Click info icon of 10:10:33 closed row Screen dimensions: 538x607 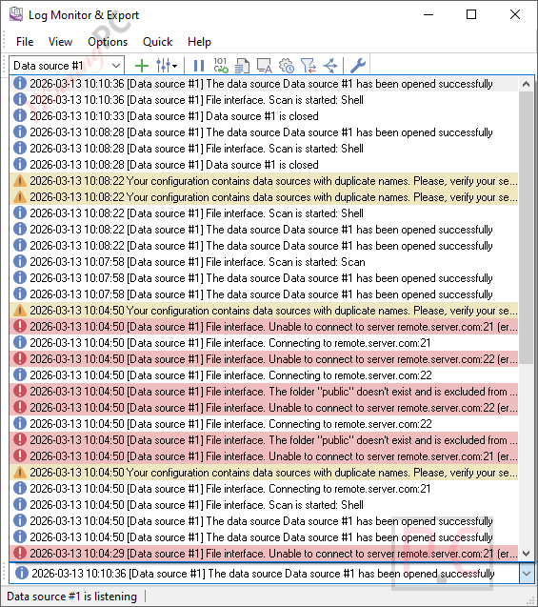pos(20,115)
